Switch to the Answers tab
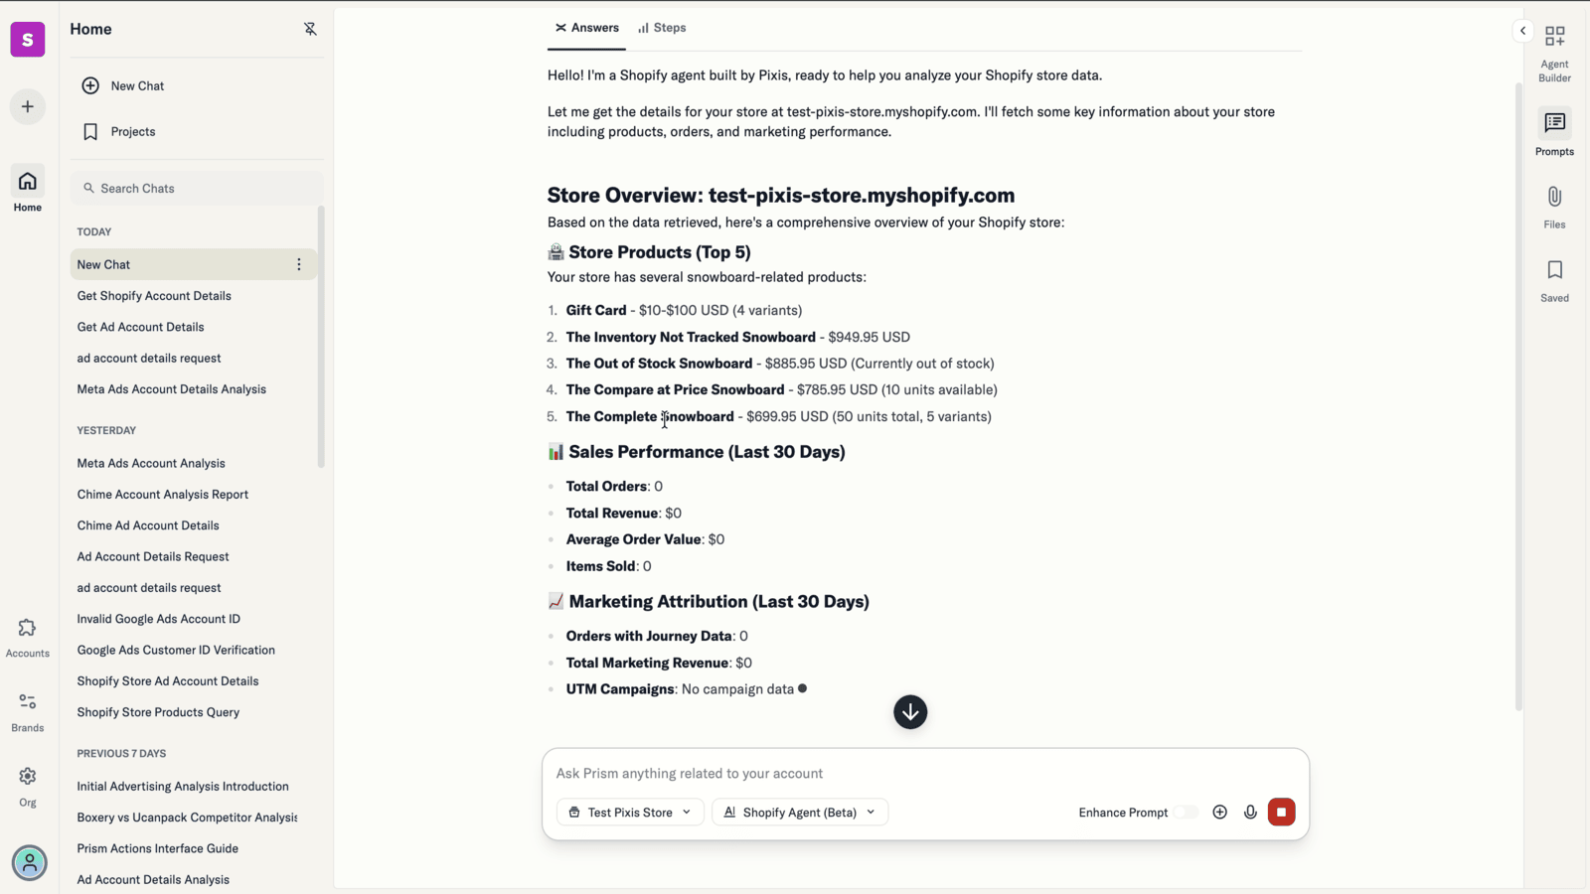The height and width of the screenshot is (894, 1590). [586, 27]
